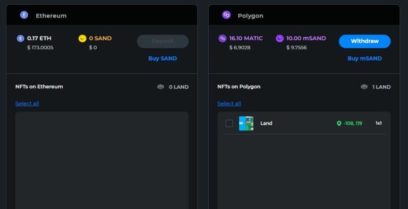Click the ETH coin icon beside 0.17 ETH

pyautogui.click(x=21, y=39)
